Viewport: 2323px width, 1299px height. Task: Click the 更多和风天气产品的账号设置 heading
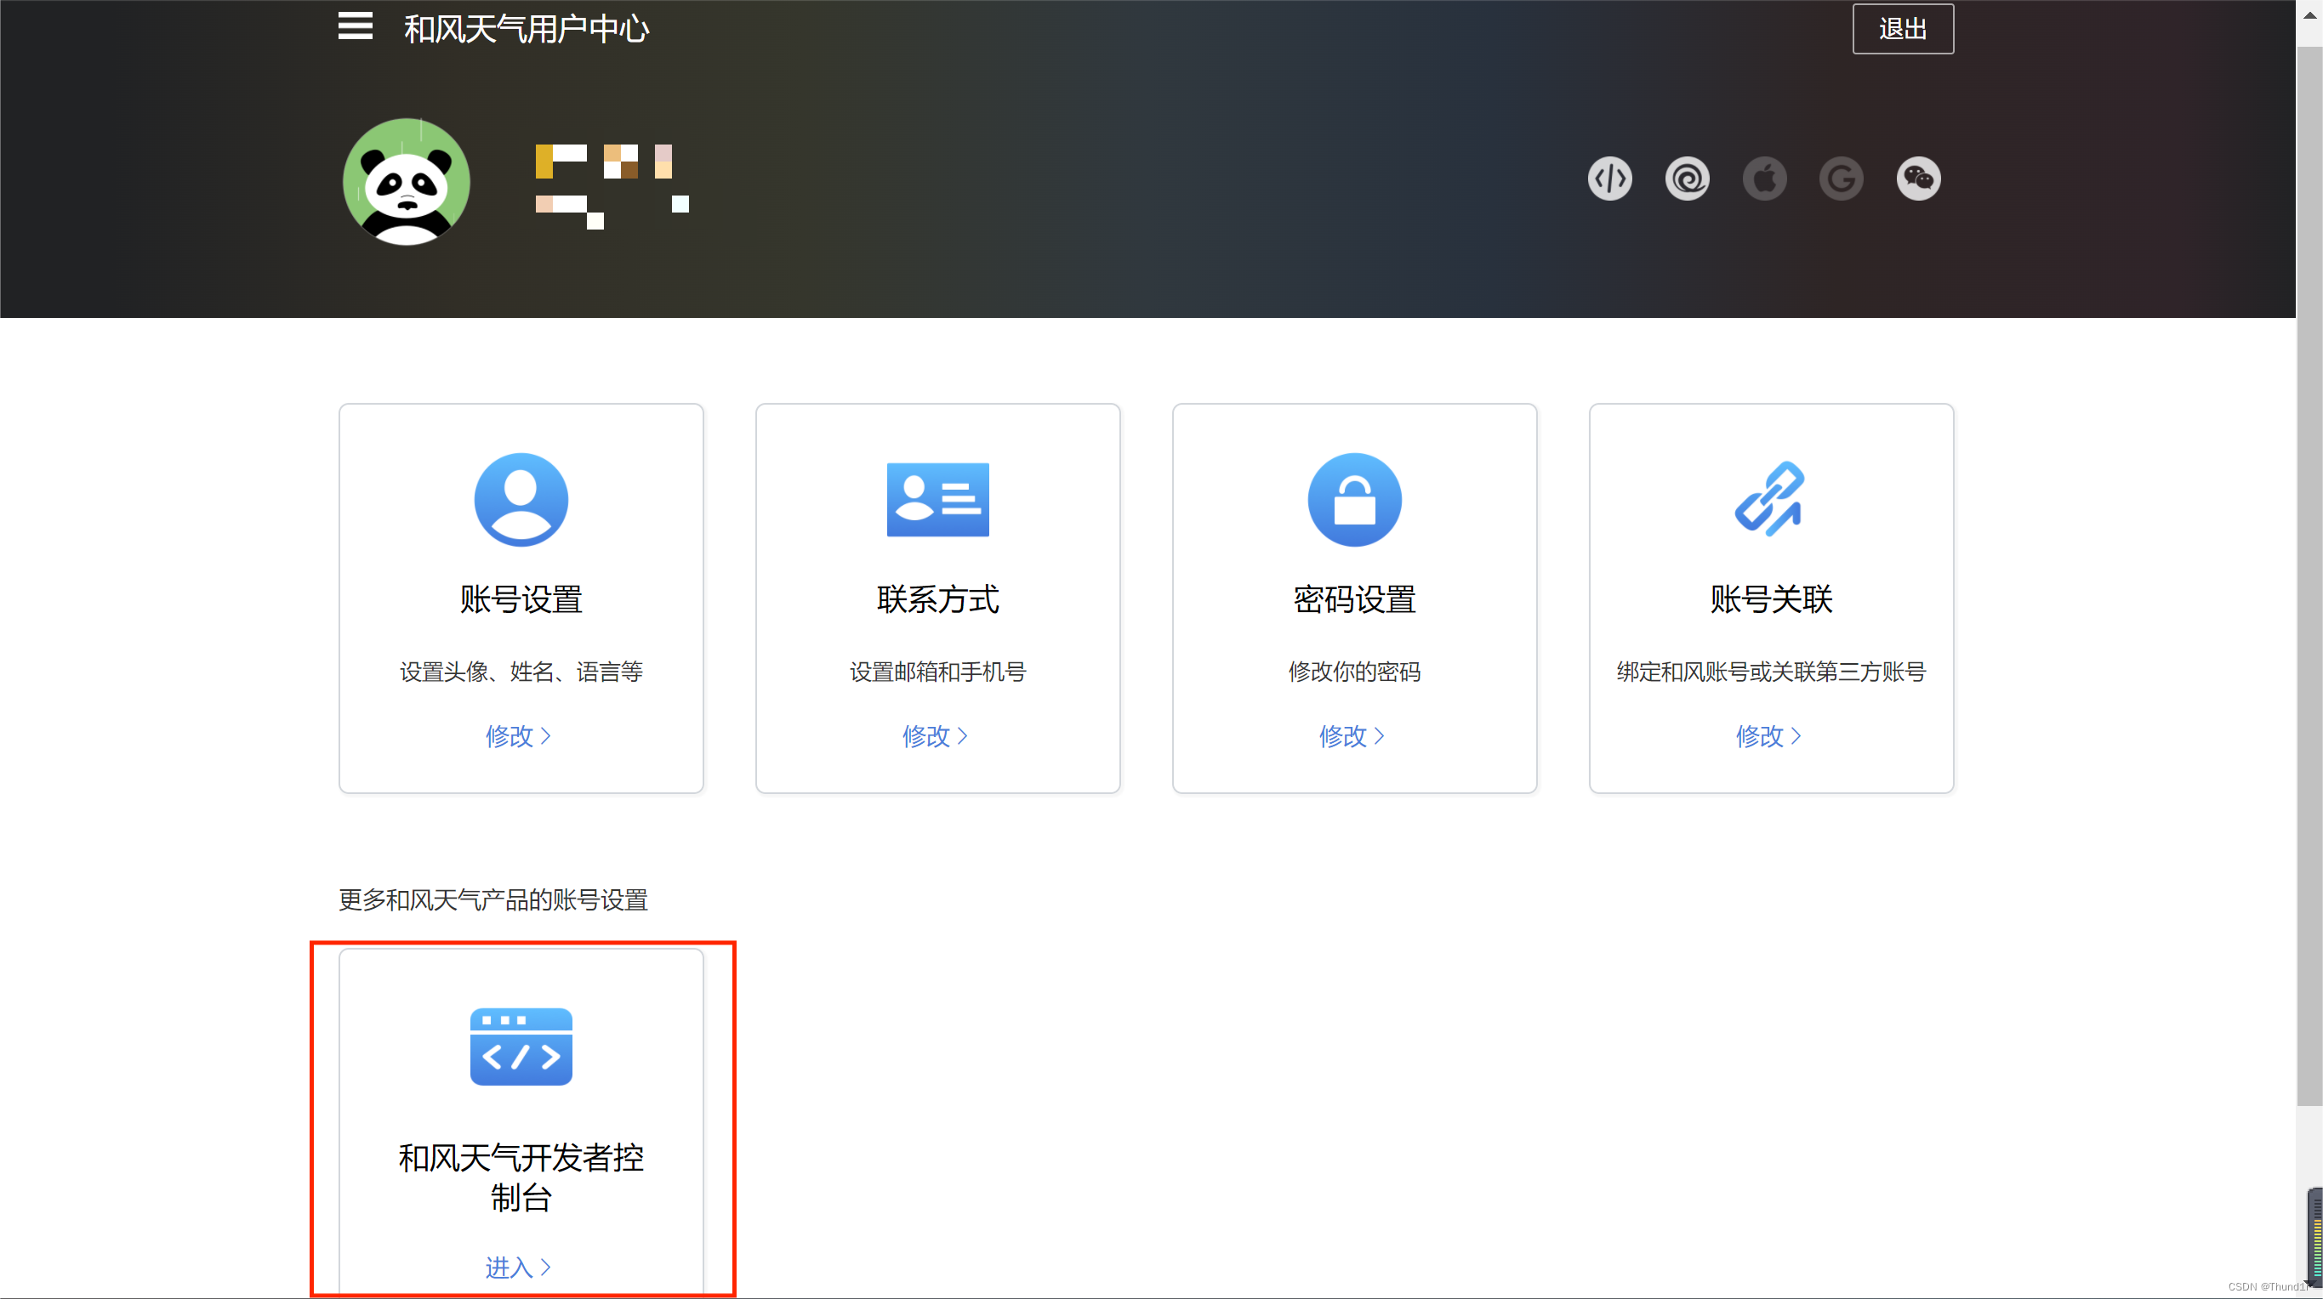[x=493, y=899]
